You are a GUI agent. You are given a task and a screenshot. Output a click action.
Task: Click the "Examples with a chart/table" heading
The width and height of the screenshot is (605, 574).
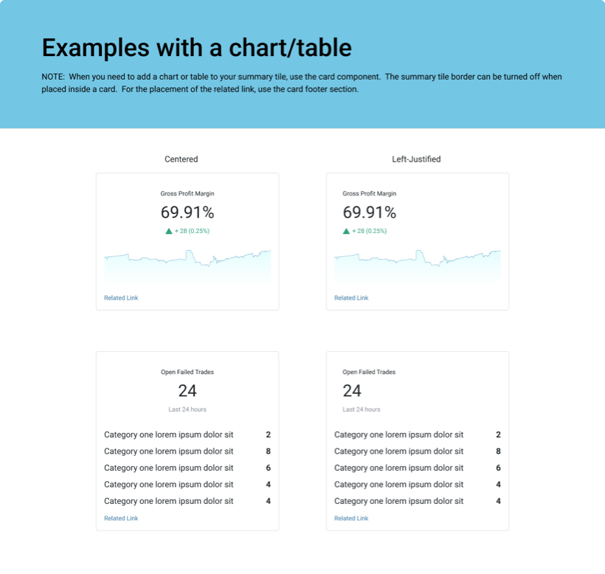196,48
